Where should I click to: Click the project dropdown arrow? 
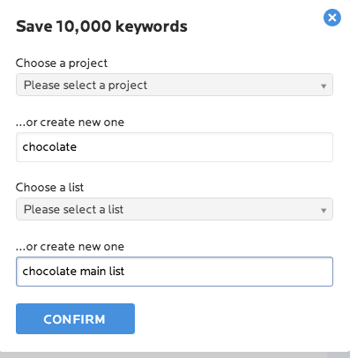[324, 86]
